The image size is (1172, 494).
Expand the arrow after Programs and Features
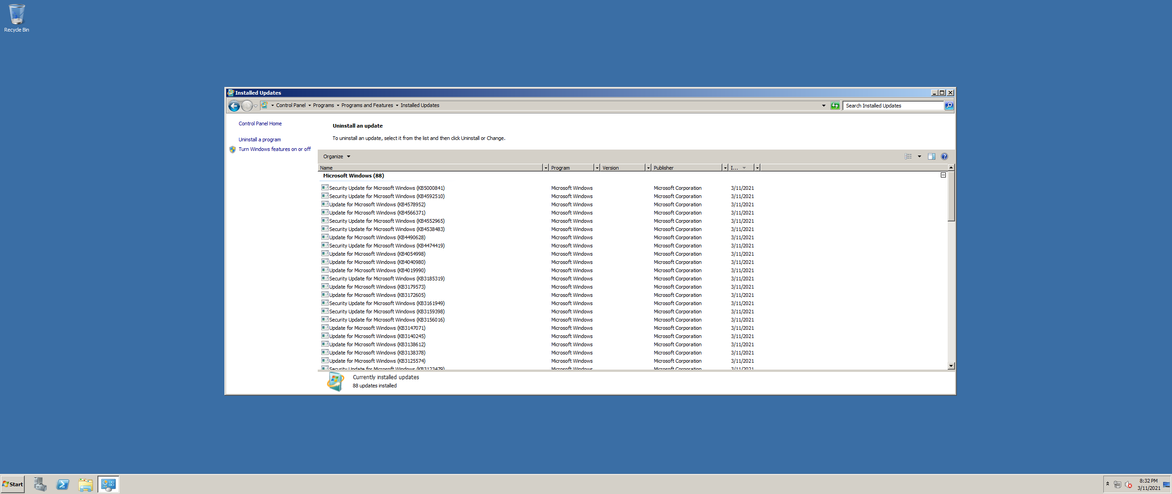[397, 105]
